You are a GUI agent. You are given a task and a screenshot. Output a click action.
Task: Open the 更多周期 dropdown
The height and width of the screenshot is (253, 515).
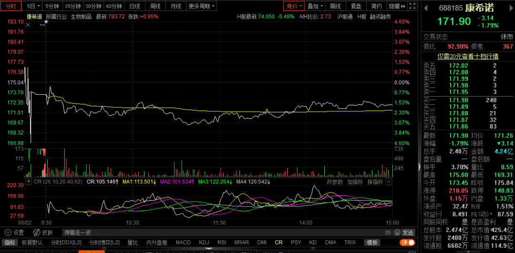(x=202, y=6)
